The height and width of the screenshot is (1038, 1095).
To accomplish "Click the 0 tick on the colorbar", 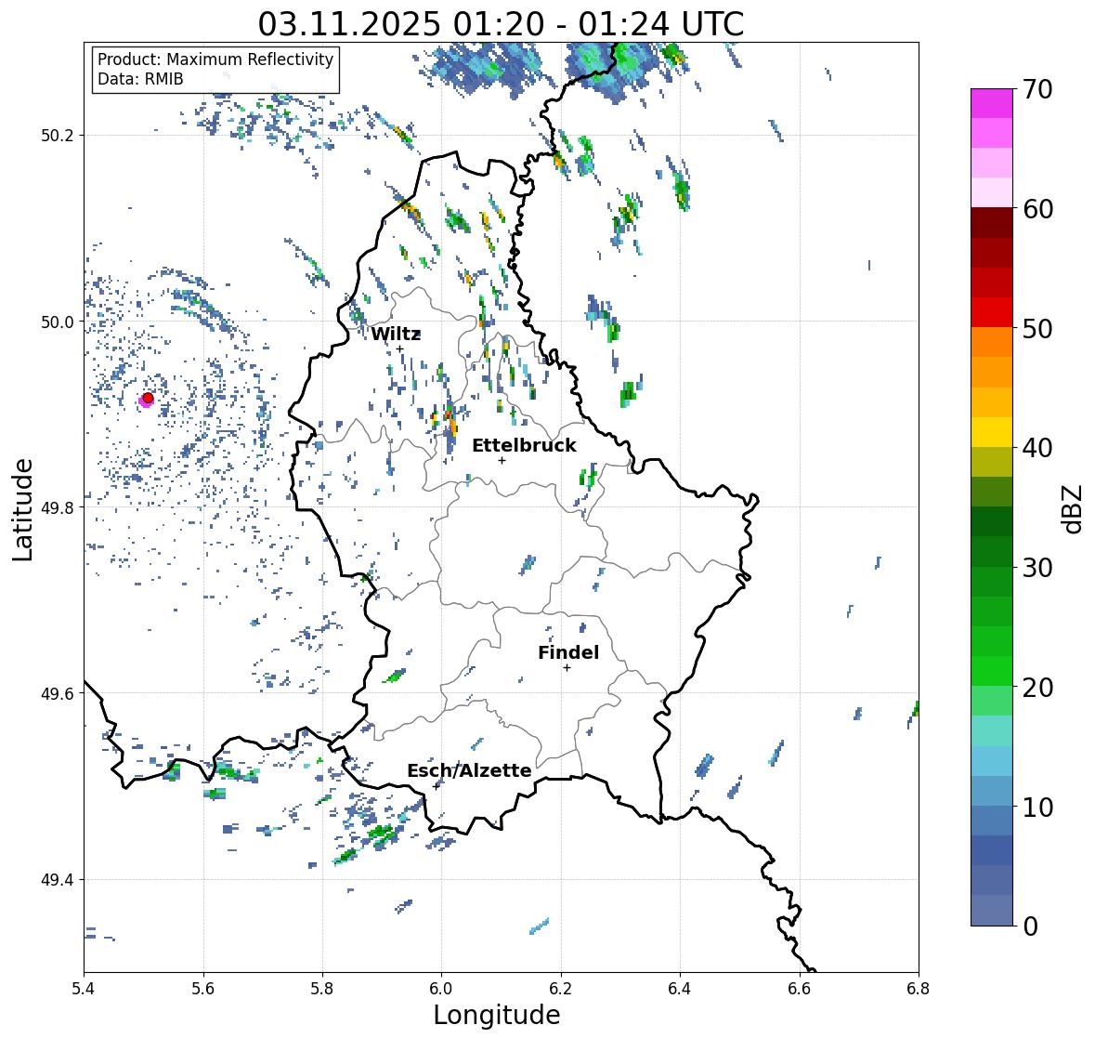I will coord(1030,926).
